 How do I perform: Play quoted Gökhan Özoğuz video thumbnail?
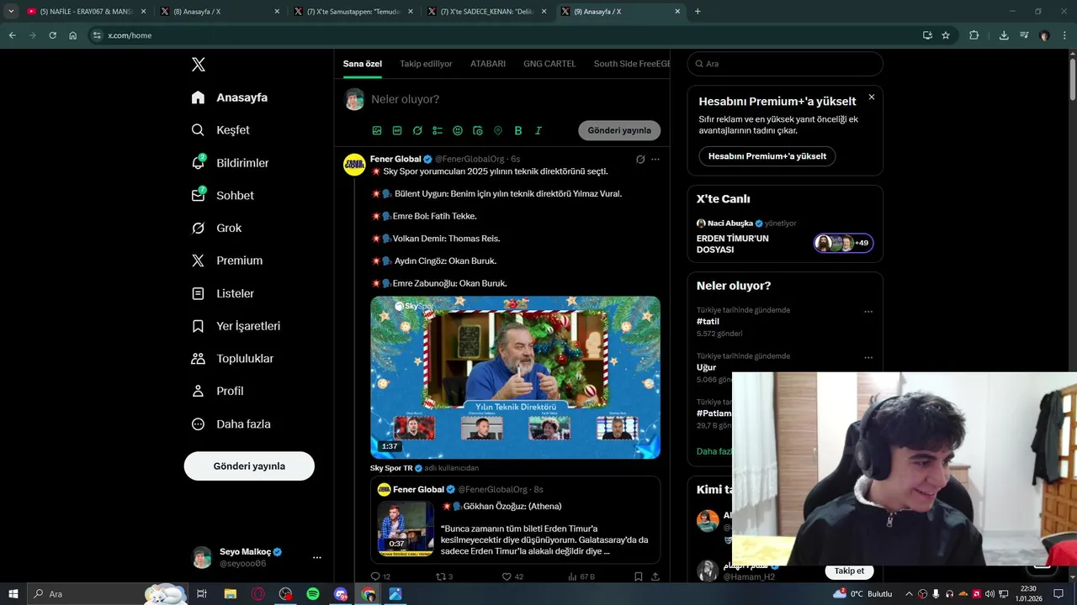406,529
